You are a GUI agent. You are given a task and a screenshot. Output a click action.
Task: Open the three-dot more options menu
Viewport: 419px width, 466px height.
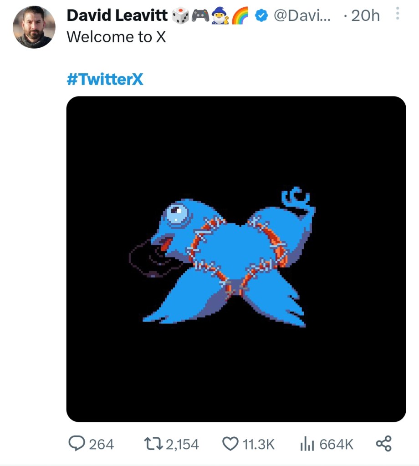point(398,15)
